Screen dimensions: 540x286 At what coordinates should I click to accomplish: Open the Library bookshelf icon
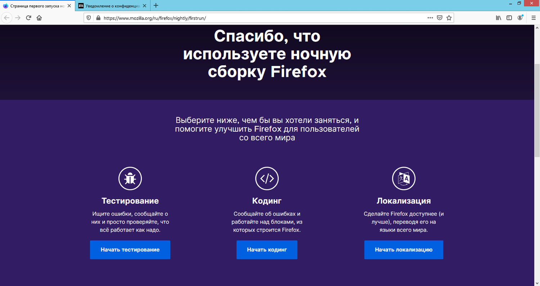pyautogui.click(x=499, y=18)
